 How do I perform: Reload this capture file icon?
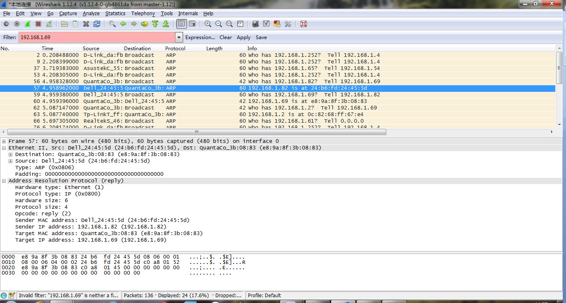[97, 24]
